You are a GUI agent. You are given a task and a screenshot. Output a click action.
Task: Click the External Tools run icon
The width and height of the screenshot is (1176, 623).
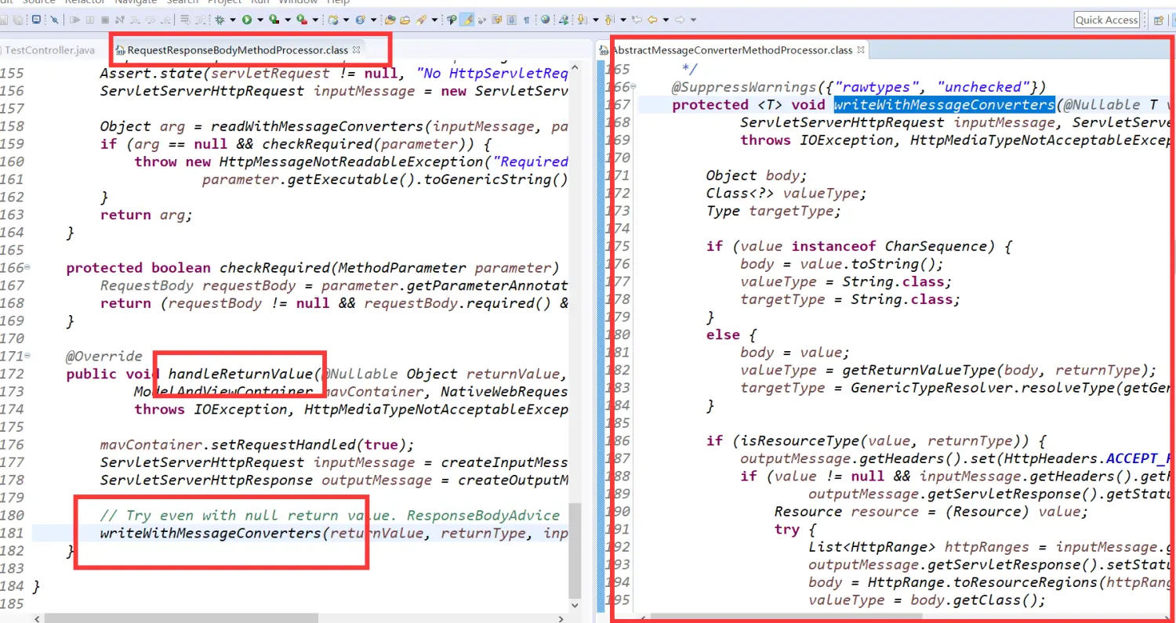(302, 20)
